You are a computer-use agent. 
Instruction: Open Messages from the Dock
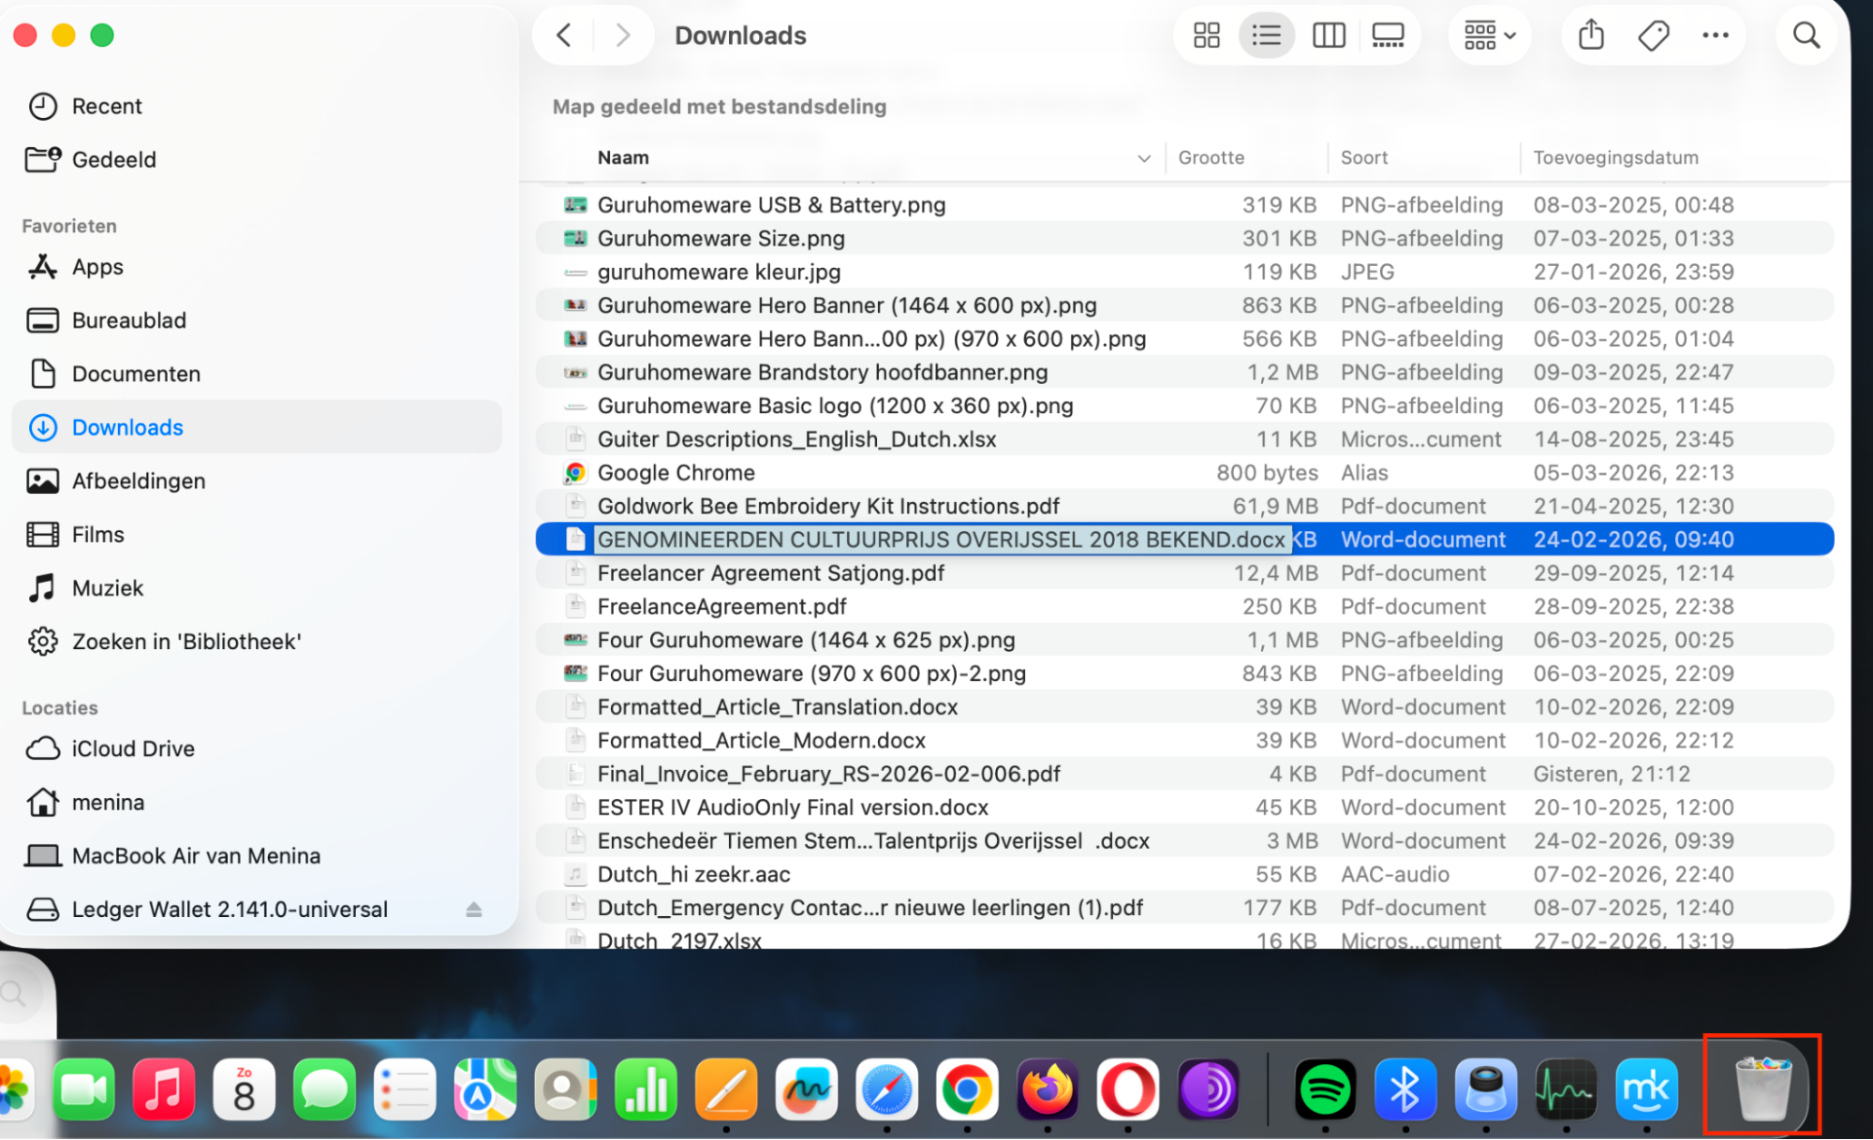323,1088
